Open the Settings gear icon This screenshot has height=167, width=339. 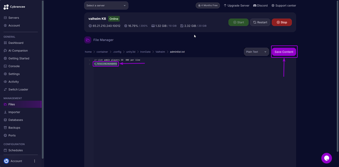point(5,74)
